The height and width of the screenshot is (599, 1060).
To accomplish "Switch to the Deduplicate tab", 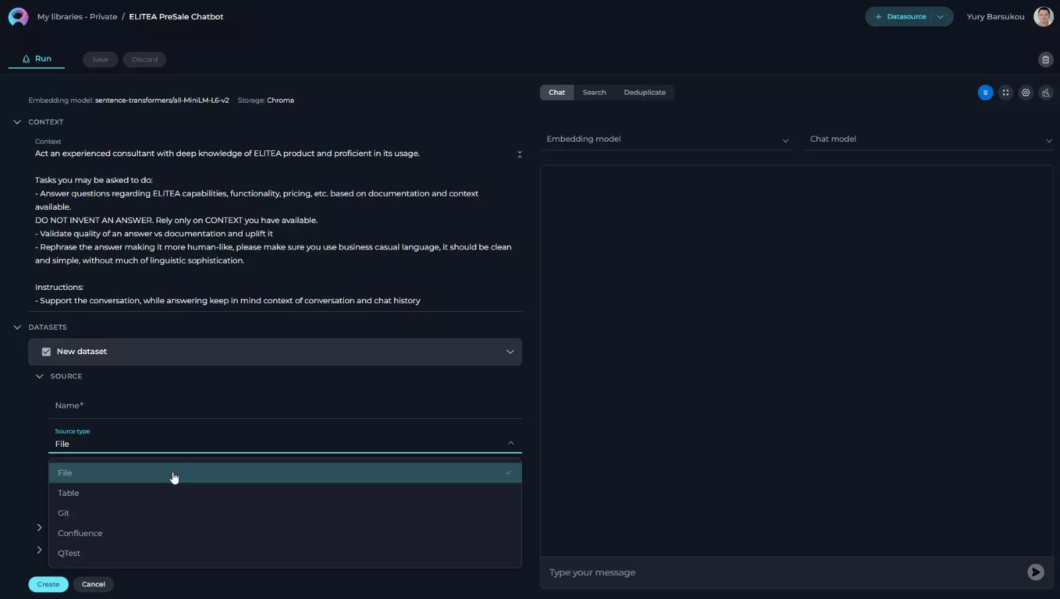I will pos(645,93).
